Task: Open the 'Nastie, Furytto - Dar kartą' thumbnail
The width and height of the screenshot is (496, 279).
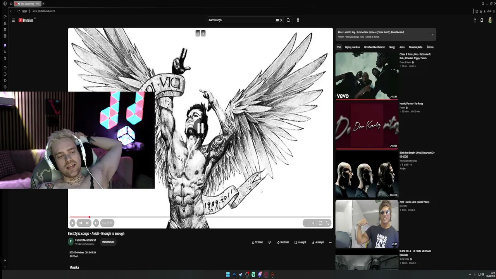Action: (367, 125)
